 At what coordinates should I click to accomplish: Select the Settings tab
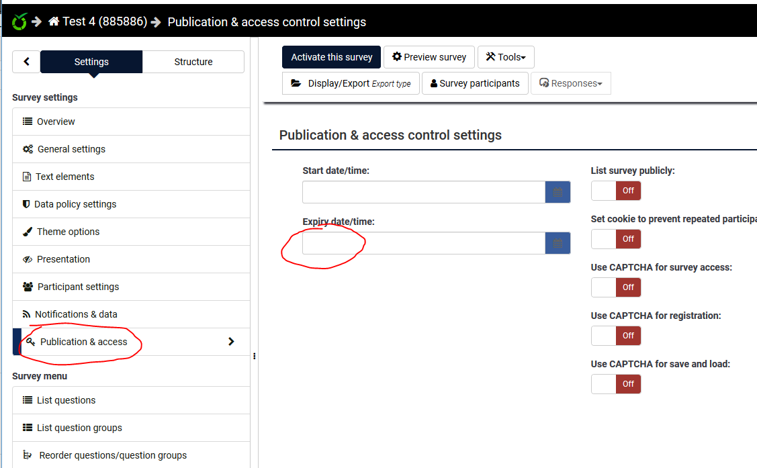point(91,62)
